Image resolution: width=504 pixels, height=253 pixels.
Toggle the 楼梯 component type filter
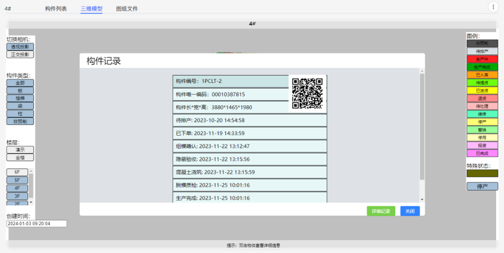pyautogui.click(x=20, y=98)
